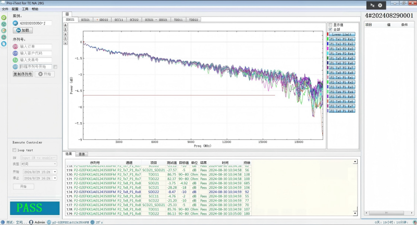
Task: Uncheck the 全部 checkbox
Action: (330, 29)
